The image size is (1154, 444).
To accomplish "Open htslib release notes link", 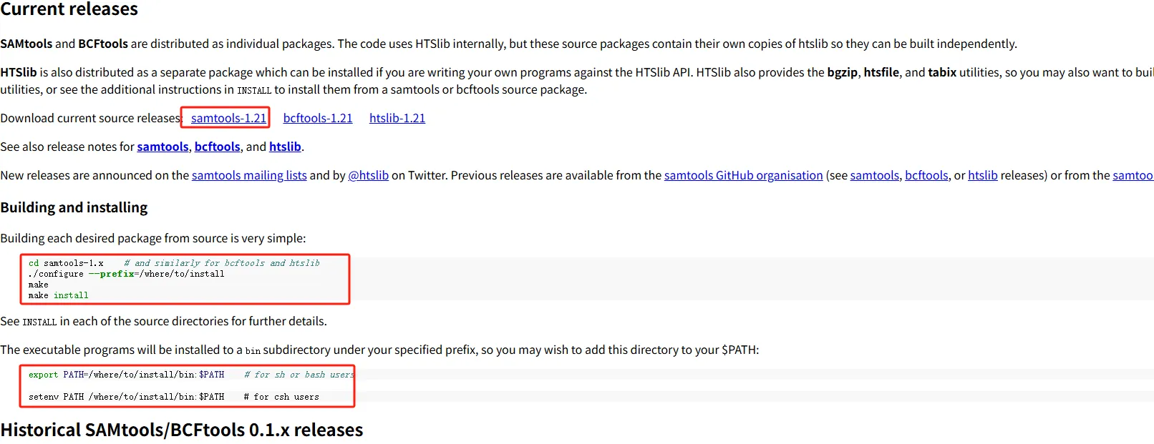I will pyautogui.click(x=285, y=147).
